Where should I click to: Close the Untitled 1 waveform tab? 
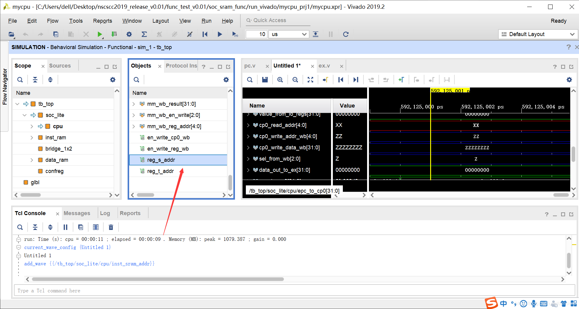pyautogui.click(x=313, y=66)
